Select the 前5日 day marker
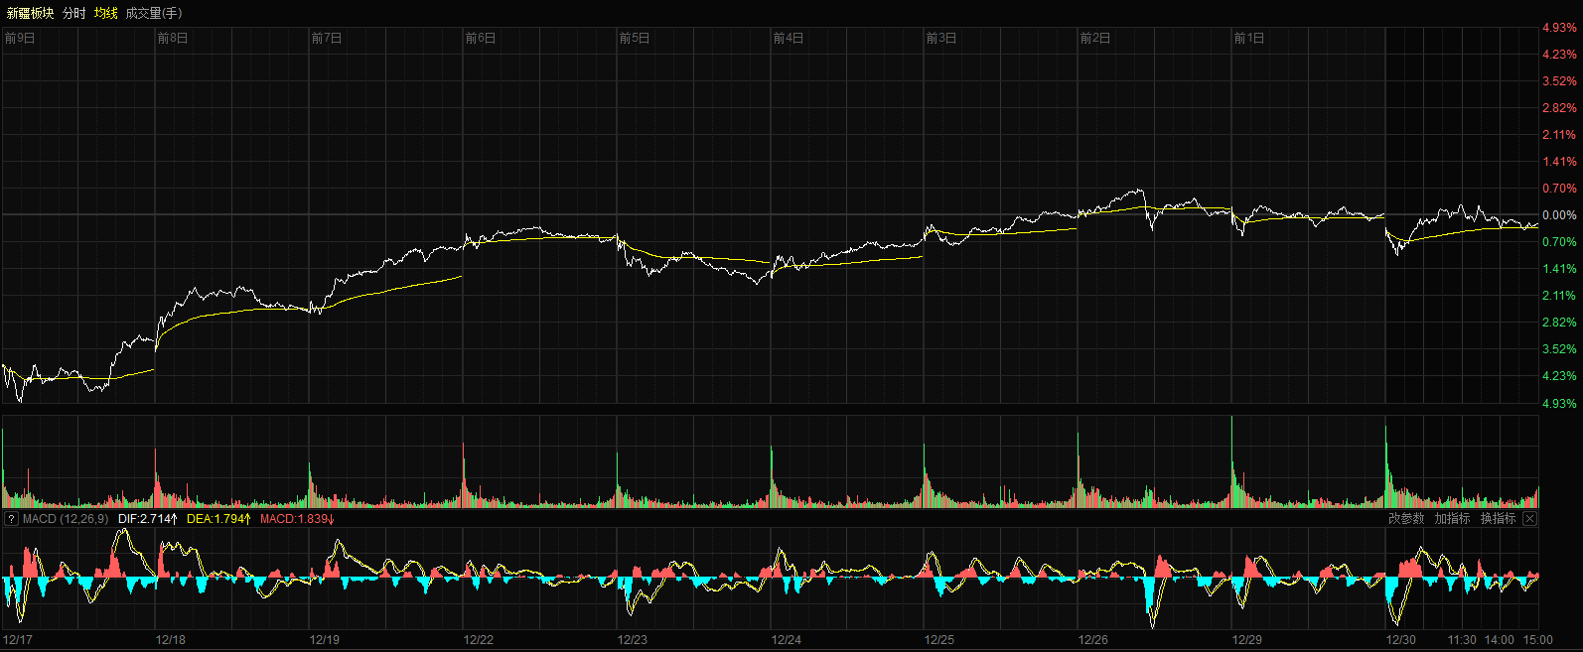 coord(634,39)
